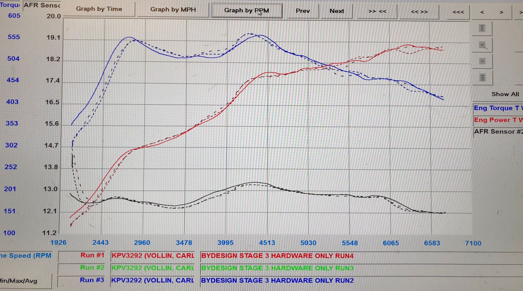
Task: Click the triple down-chevron scroll button
Action: click(482, 78)
